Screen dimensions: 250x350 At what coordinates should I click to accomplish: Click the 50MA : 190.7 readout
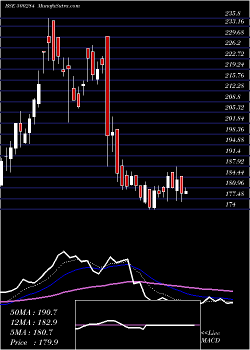pyautogui.click(x=33, y=312)
